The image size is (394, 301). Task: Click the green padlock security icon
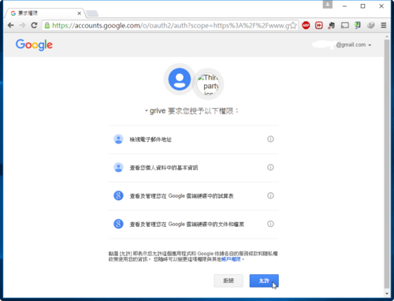[47, 25]
